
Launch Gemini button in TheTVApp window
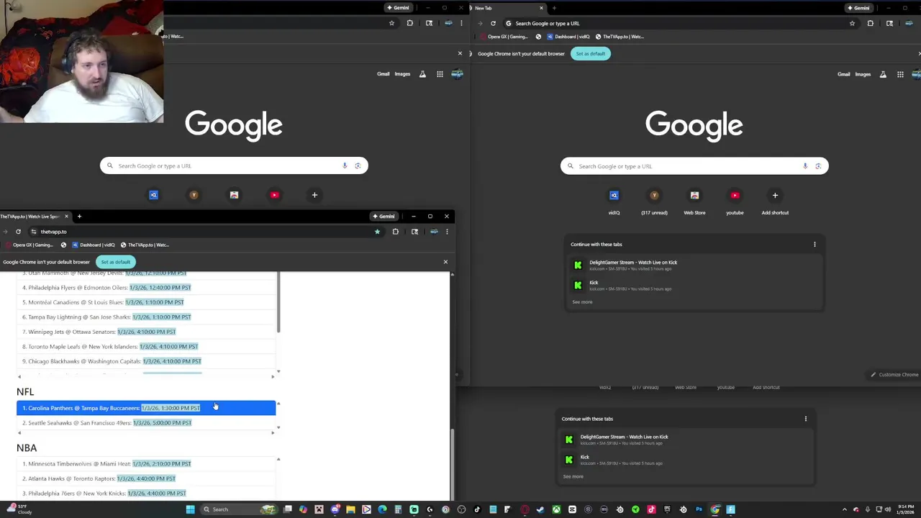[384, 217]
